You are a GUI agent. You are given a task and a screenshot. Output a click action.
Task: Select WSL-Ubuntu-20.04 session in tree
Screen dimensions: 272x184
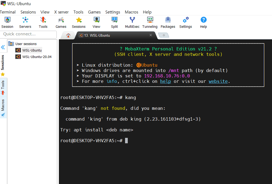pos(37,57)
